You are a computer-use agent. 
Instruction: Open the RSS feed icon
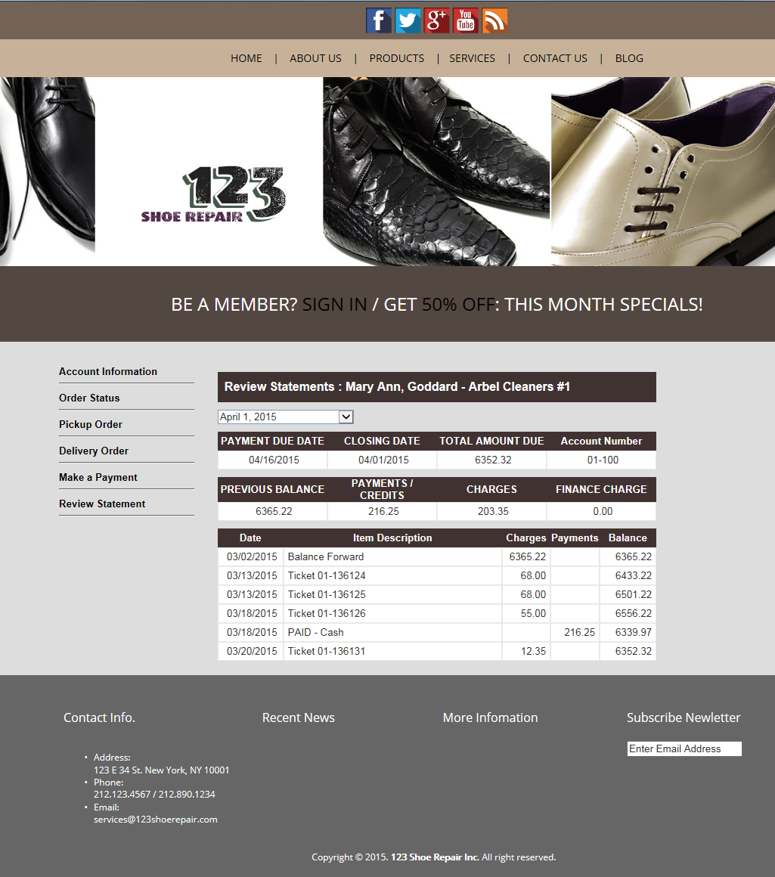pos(494,20)
